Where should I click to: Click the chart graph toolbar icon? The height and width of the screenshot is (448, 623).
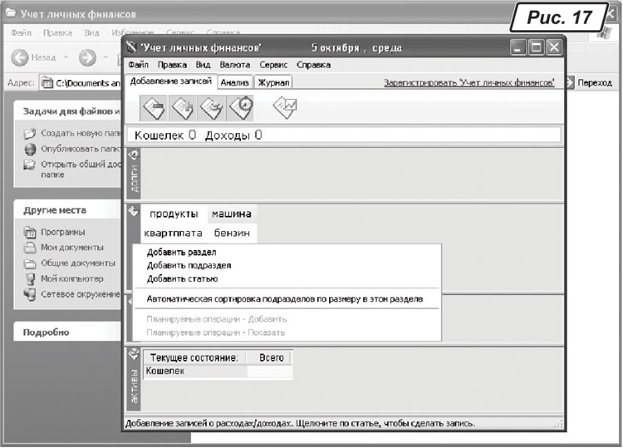point(284,107)
